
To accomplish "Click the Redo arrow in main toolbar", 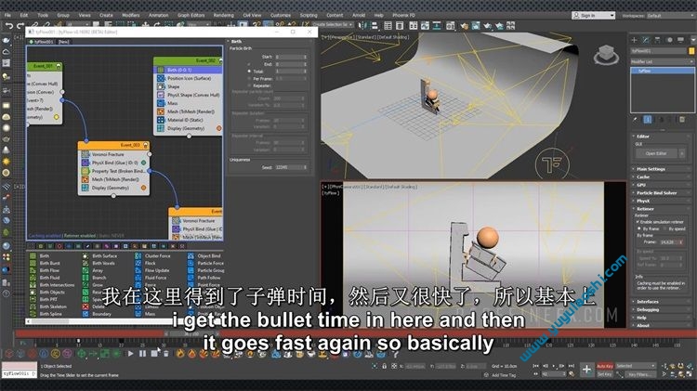I will [x=20, y=25].
